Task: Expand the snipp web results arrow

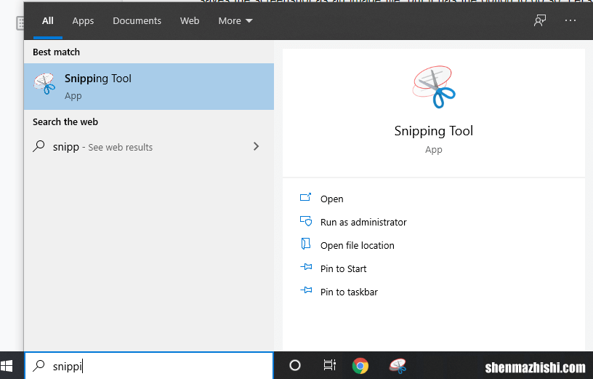Action: 256,146
